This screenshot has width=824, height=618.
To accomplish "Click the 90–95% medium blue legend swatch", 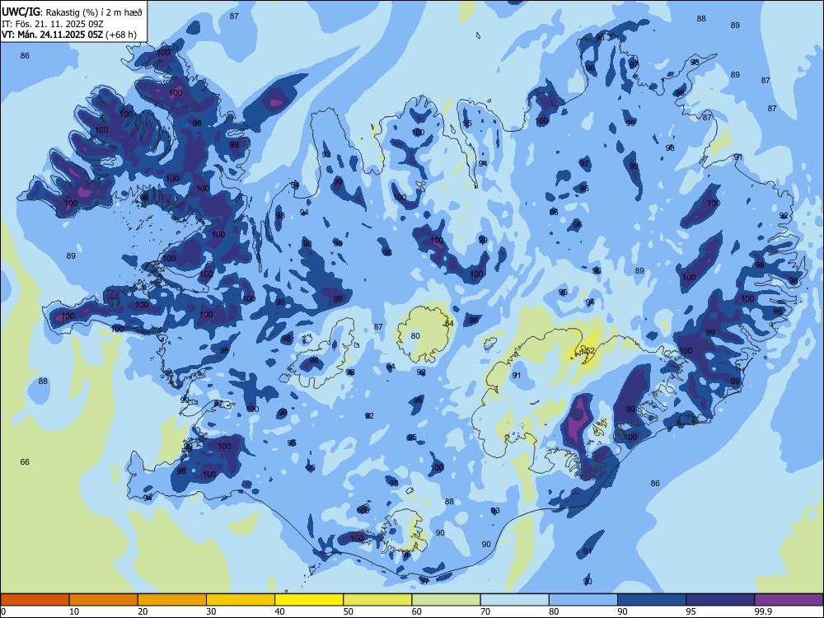I will click(652, 600).
